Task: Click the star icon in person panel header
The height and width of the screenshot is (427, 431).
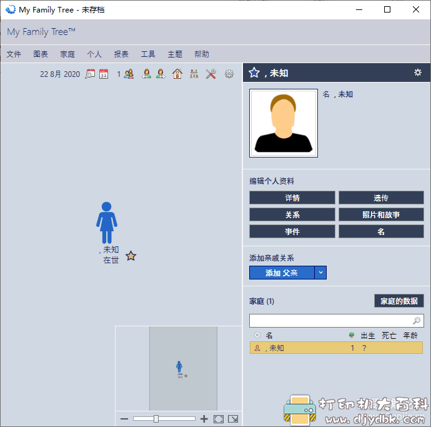Action: tap(254, 73)
